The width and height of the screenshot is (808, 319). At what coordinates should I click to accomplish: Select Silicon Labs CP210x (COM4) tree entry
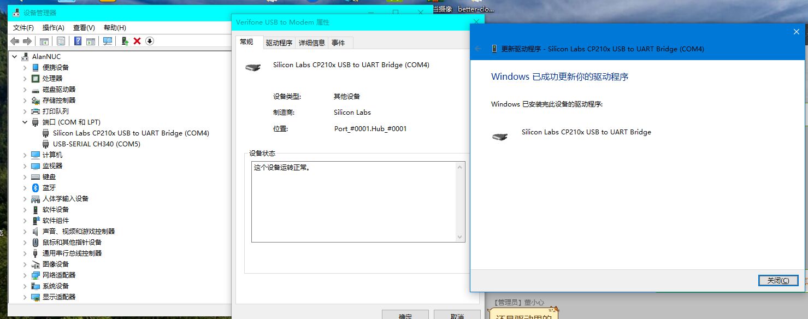131,133
